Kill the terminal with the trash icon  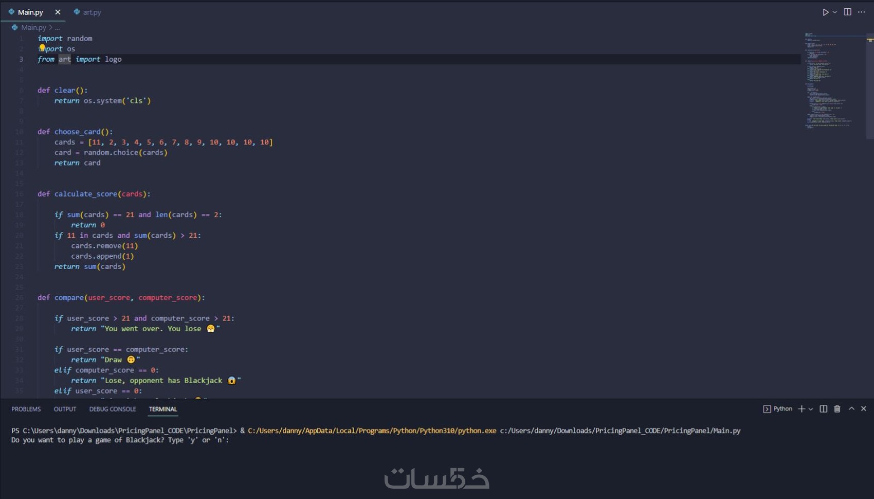click(837, 409)
